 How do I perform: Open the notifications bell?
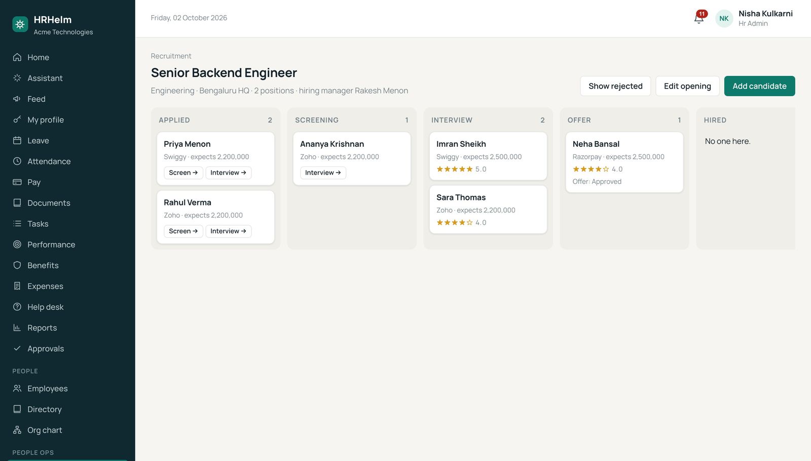(699, 18)
